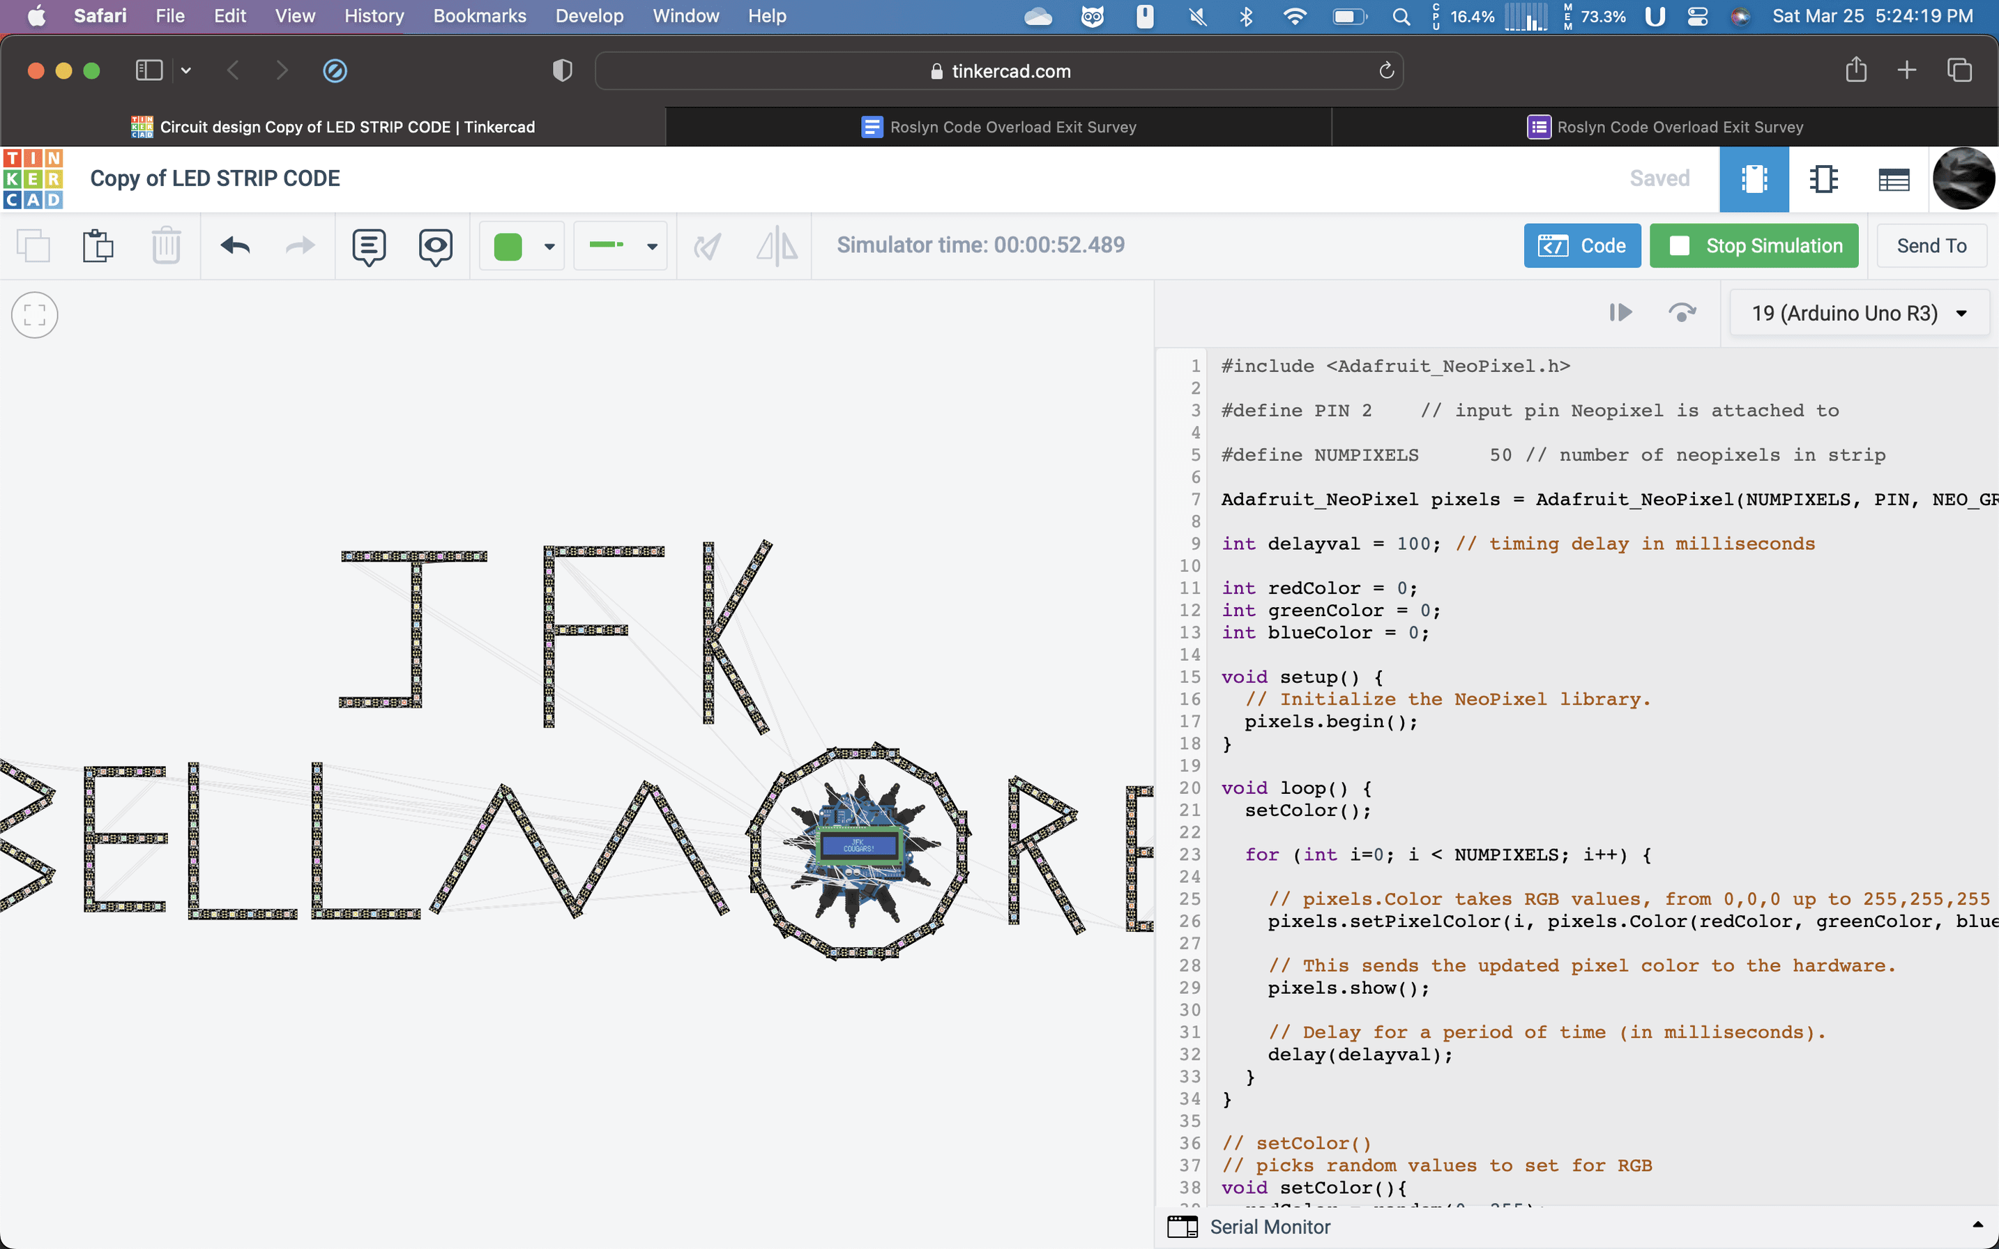This screenshot has width=1999, height=1249.
Task: Select the Tinkercad Circuit design tab
Action: 333,126
